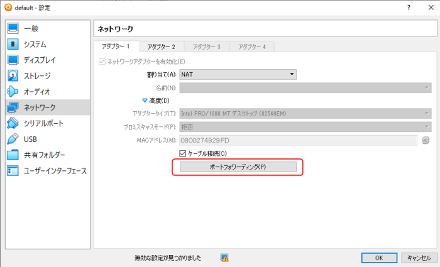Click the USB plug icon
440x267 pixels.
13,139
